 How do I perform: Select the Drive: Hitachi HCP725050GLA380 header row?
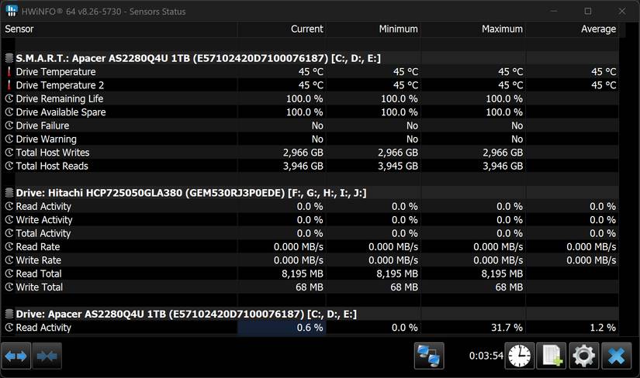[312, 193]
